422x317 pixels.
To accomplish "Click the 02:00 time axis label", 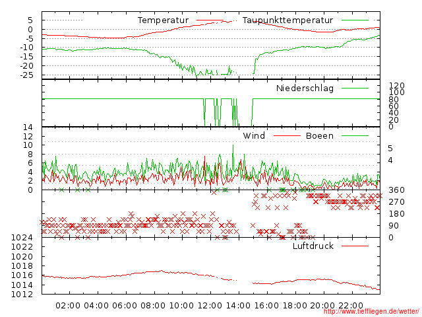I will (x=68, y=306).
